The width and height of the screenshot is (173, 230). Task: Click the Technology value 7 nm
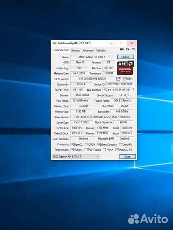tap(79, 68)
